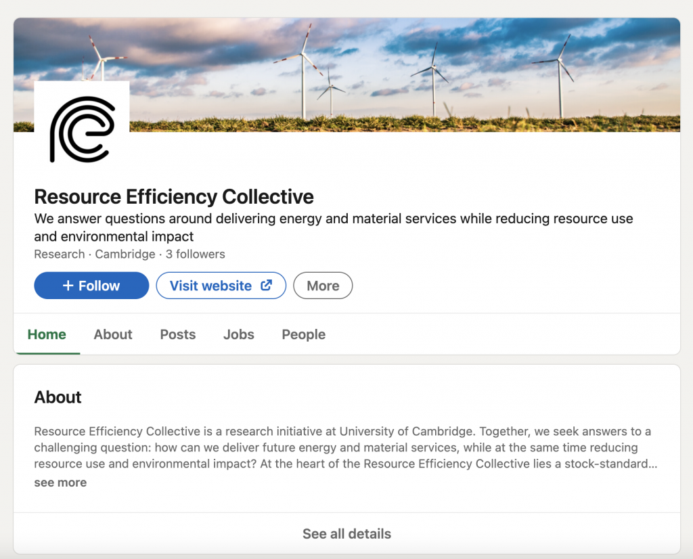This screenshot has width=693, height=559.
Task: Click the Resource Efficiency Collective page title
Action: (174, 197)
